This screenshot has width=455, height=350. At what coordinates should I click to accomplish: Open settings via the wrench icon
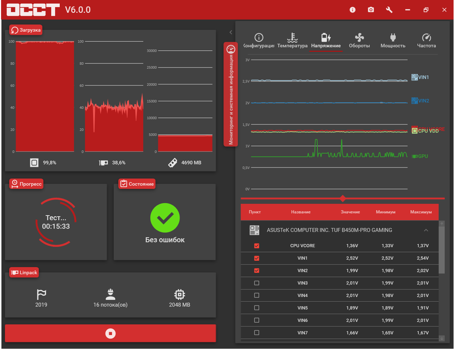tap(389, 10)
